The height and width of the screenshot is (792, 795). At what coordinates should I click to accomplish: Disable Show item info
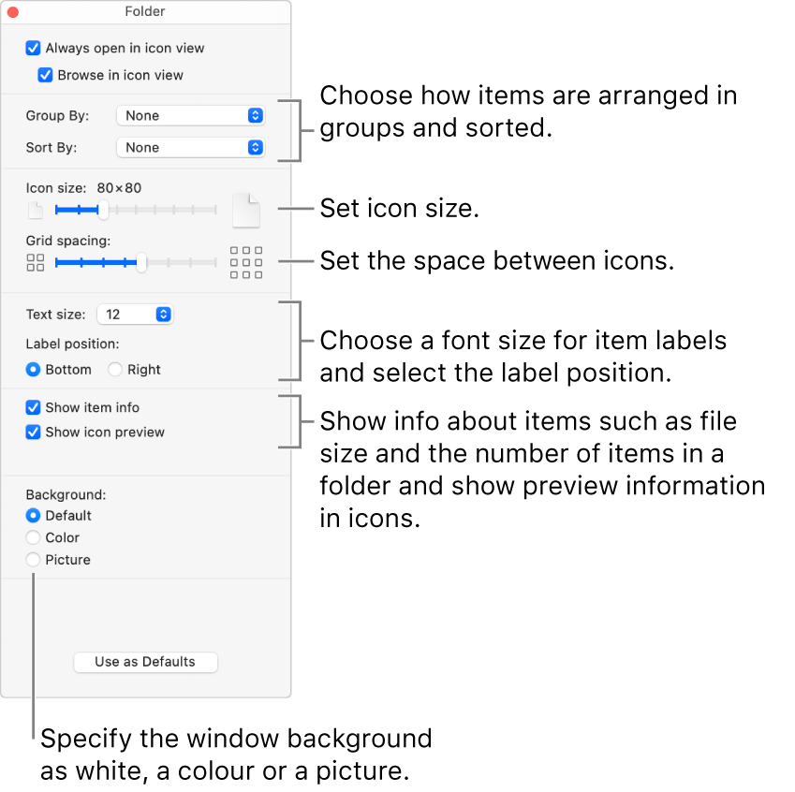(x=33, y=407)
